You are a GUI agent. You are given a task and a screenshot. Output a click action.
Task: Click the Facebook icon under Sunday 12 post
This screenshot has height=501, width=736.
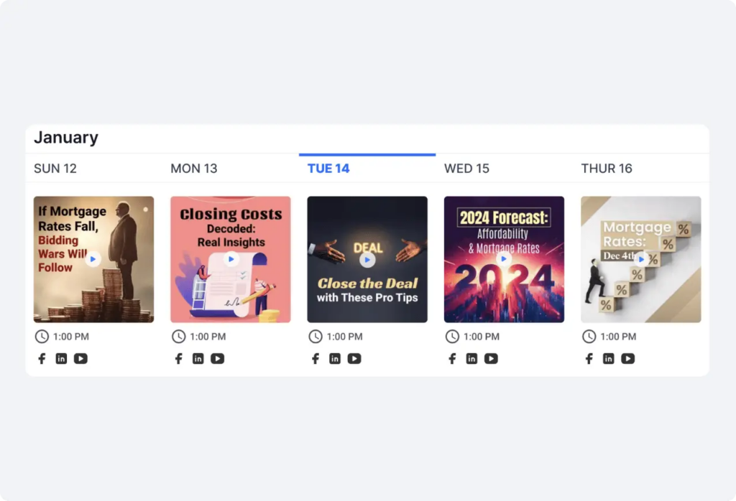[42, 359]
